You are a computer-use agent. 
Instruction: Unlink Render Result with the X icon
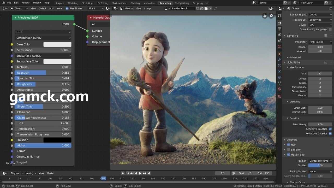pyautogui.click(x=210, y=8)
